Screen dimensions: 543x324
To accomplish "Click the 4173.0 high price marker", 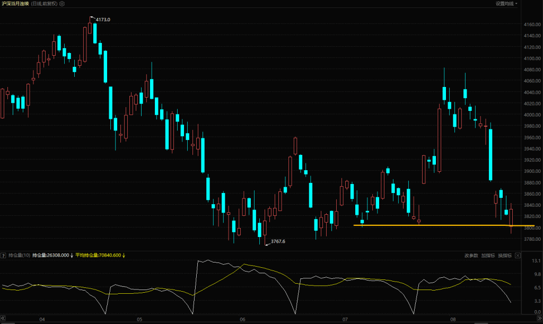I will click(102, 20).
